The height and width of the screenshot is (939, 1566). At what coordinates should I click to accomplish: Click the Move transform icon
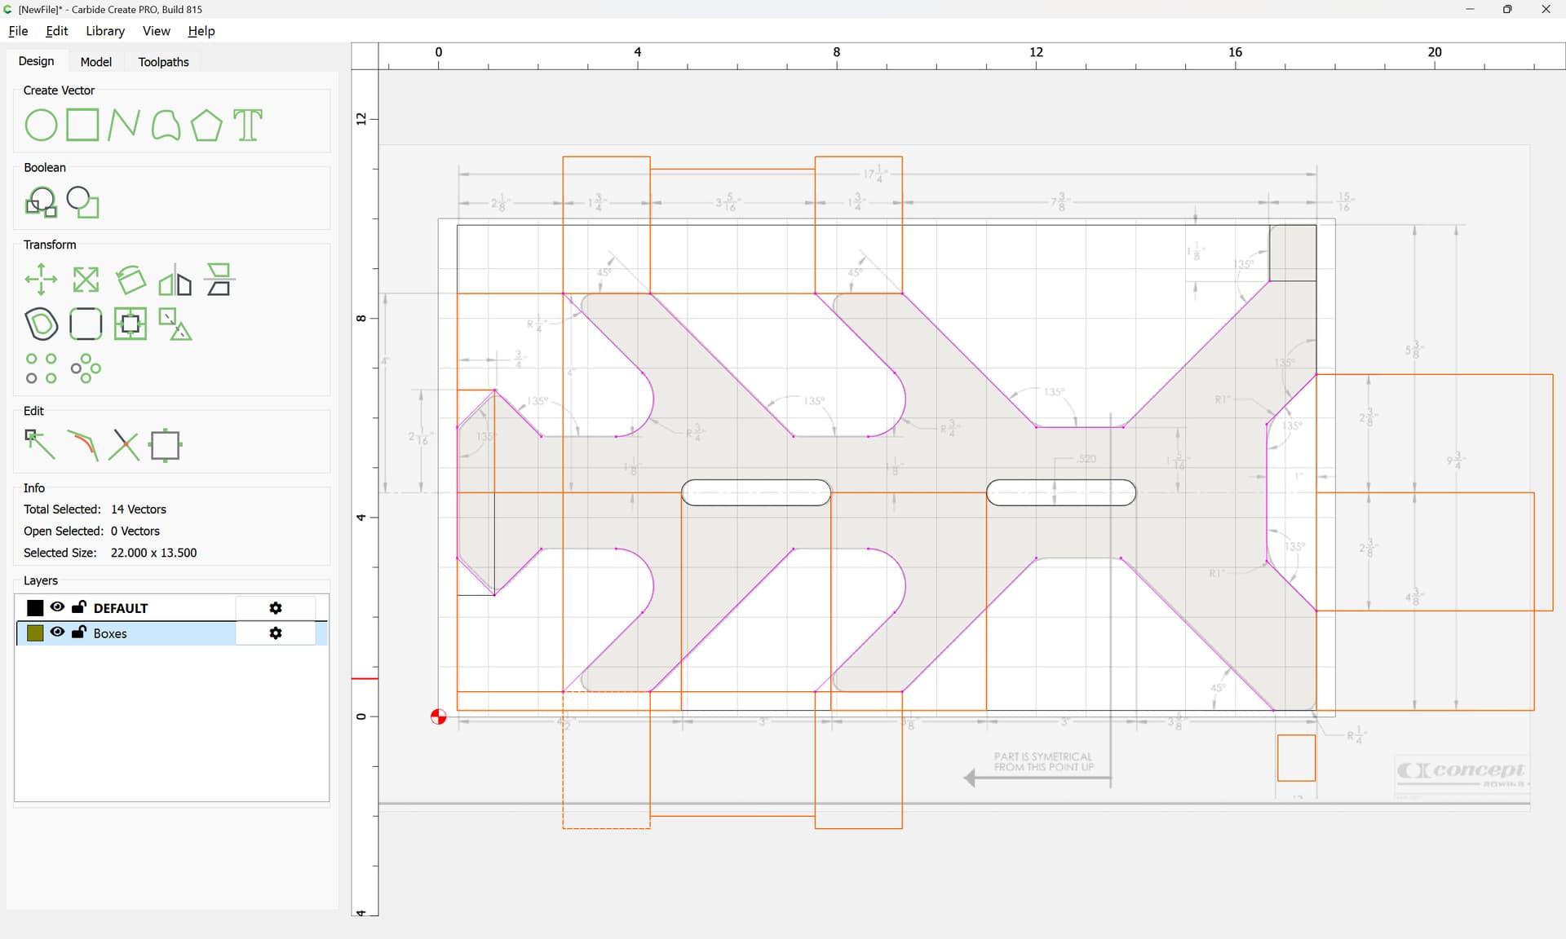[41, 280]
